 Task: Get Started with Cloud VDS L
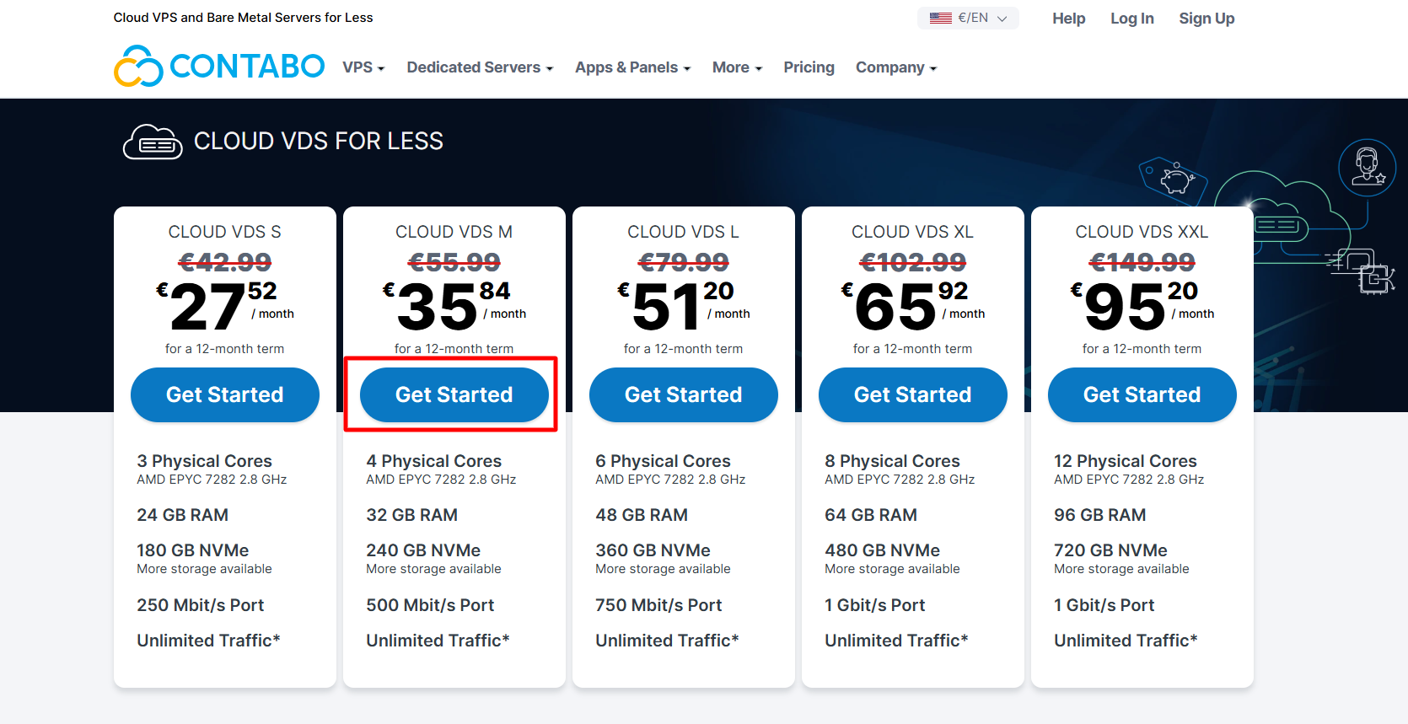click(684, 394)
